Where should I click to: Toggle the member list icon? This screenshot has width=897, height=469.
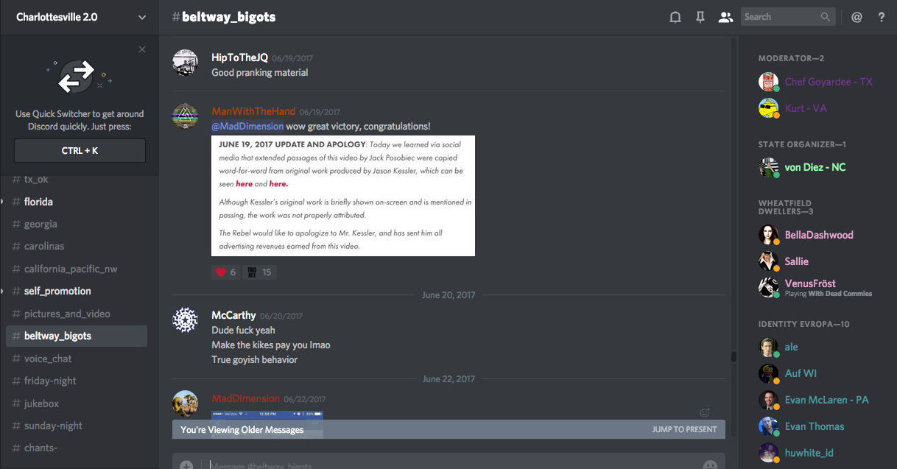click(725, 17)
